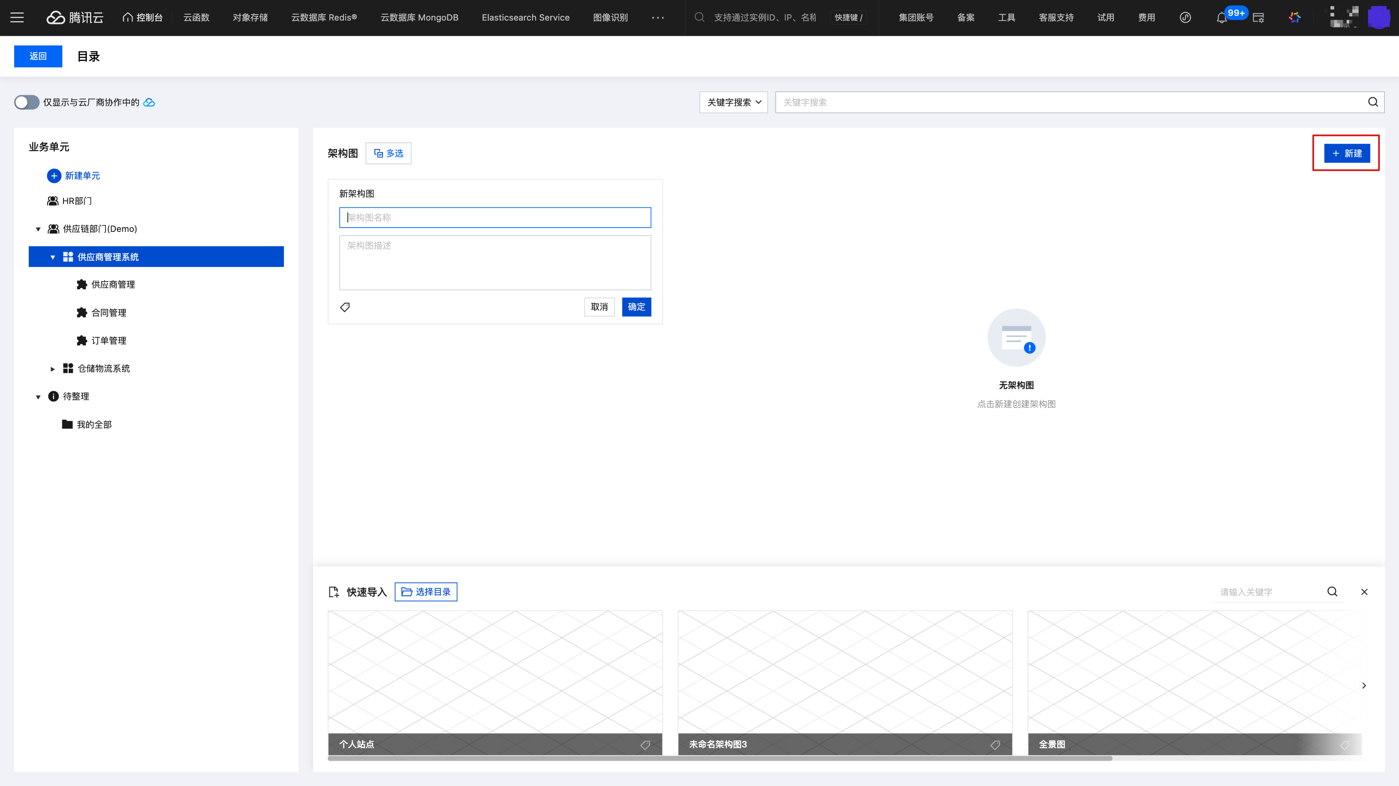The height and width of the screenshot is (786, 1399).
Task: Click the 选择目录 button
Action: [x=426, y=592]
